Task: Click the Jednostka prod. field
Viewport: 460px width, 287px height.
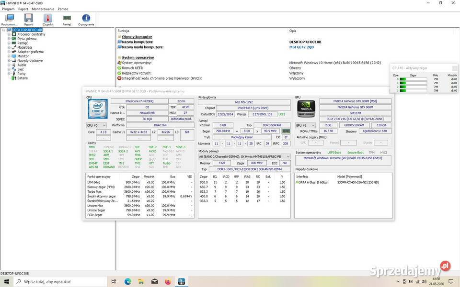Action: pyautogui.click(x=181, y=119)
